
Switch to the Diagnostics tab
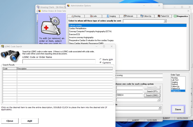point(181,16)
